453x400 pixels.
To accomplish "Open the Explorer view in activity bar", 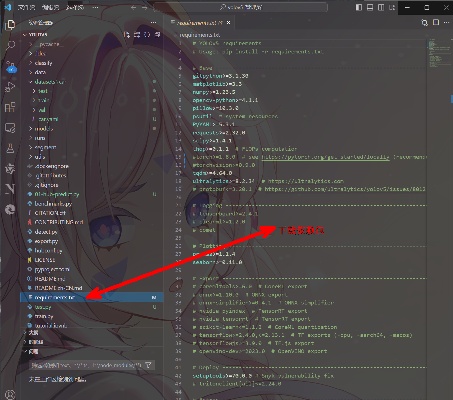I will (x=10, y=25).
